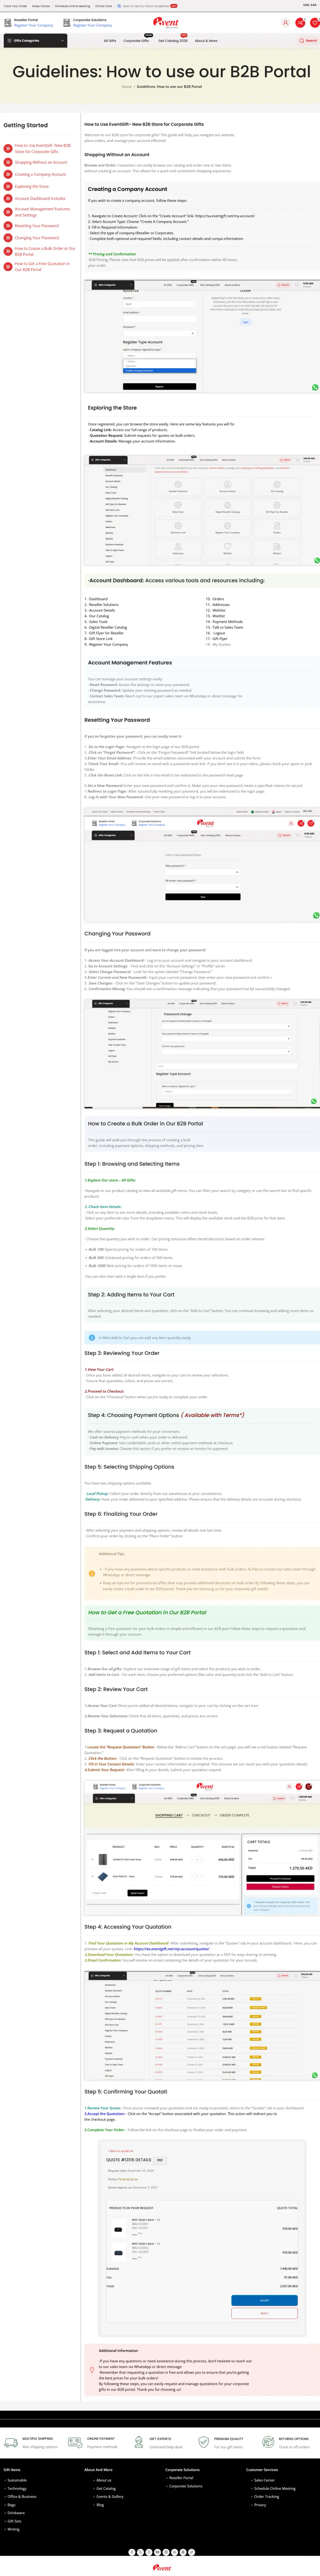Screen dimensions: 320x2576
Task: Go to Home breadcrumb link
Action: [127, 87]
